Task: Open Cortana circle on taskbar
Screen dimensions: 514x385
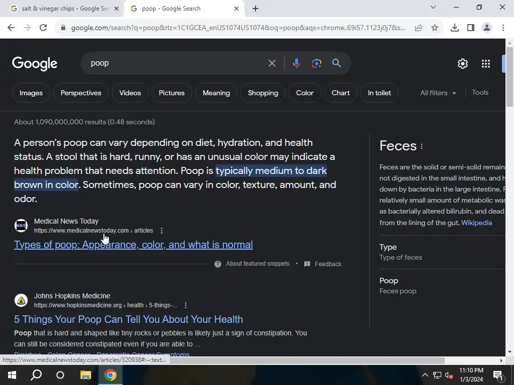Action: 60,375
